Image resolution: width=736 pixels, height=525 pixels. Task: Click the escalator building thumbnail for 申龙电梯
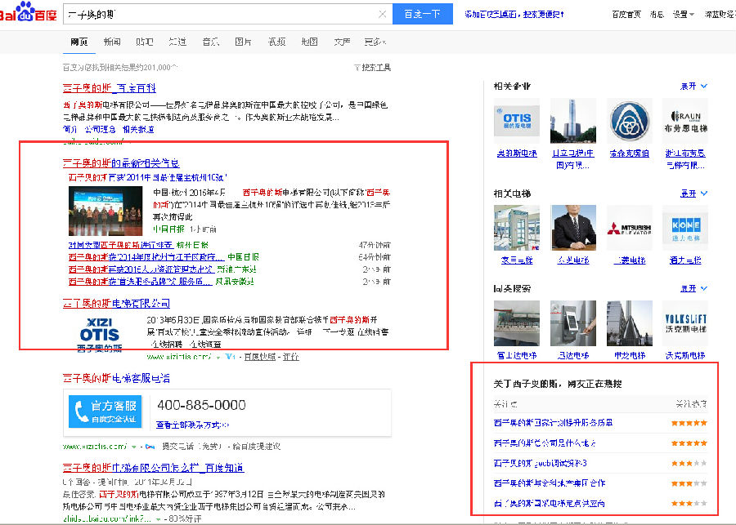tap(630, 323)
